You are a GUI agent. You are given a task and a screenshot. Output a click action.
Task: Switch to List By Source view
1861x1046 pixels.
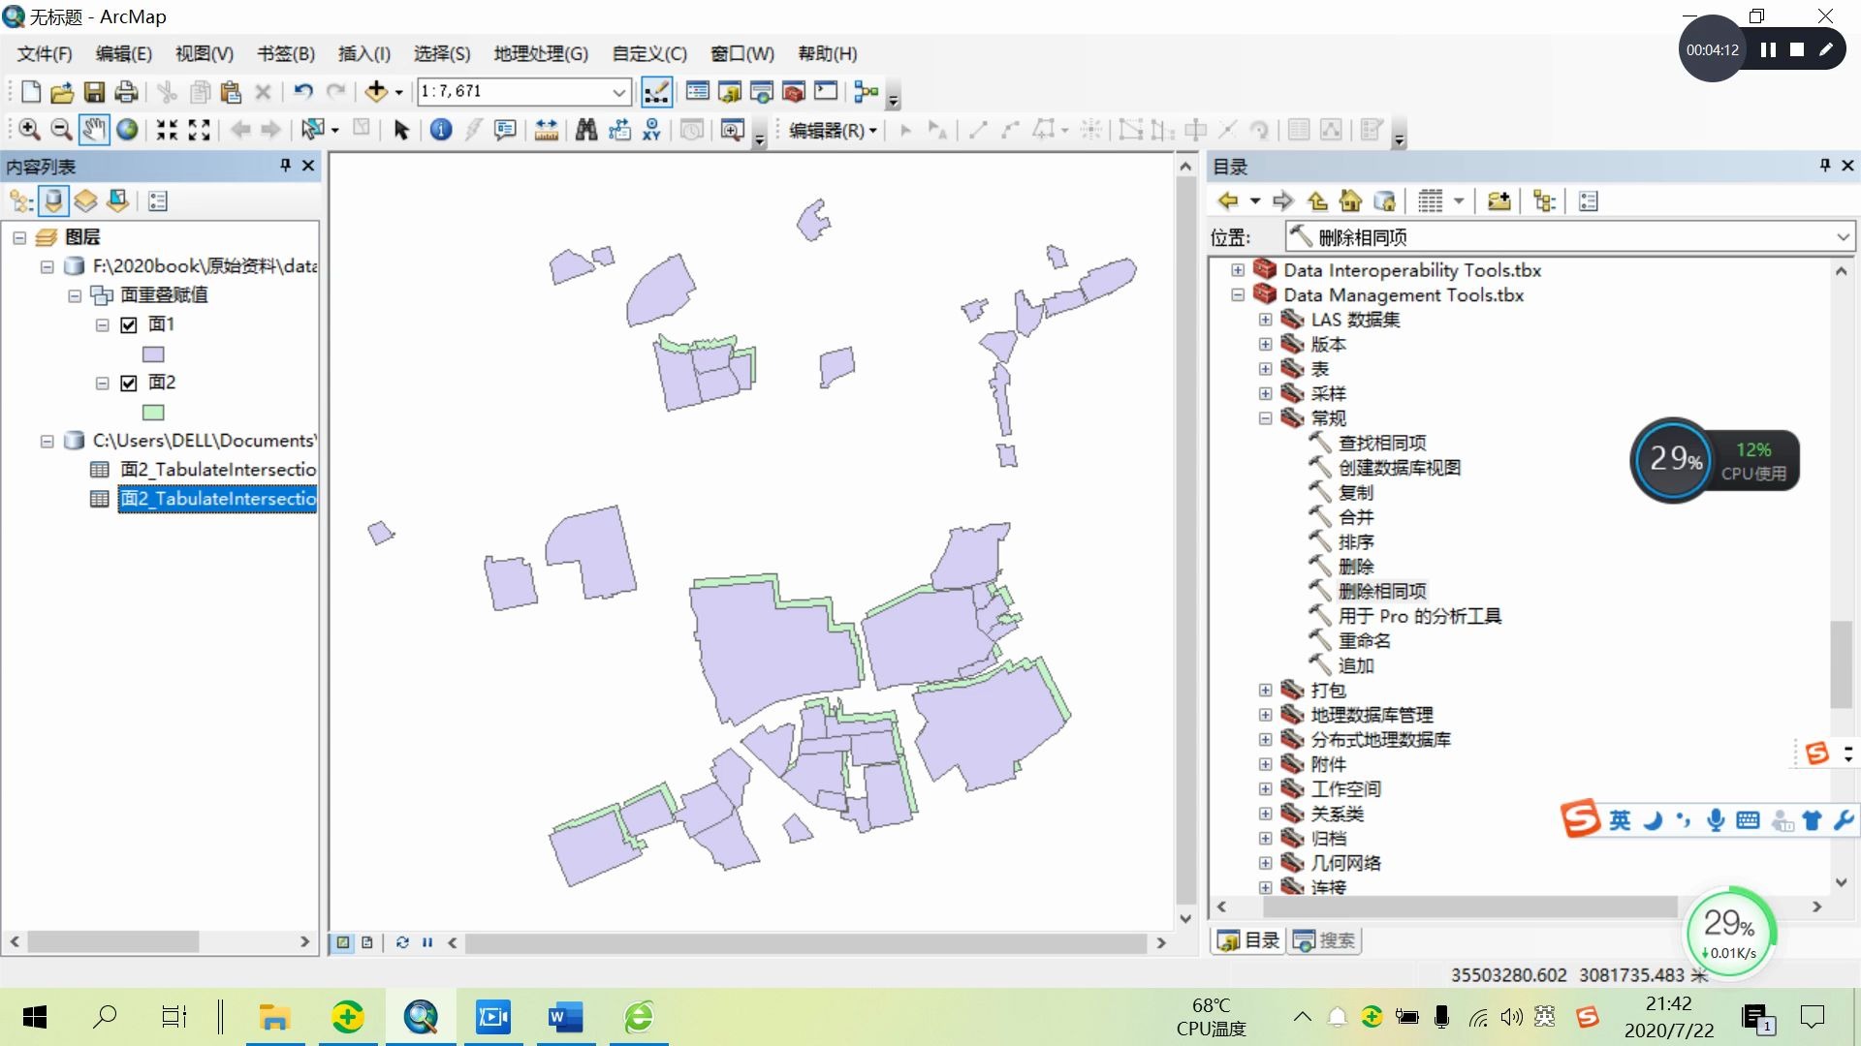[53, 201]
